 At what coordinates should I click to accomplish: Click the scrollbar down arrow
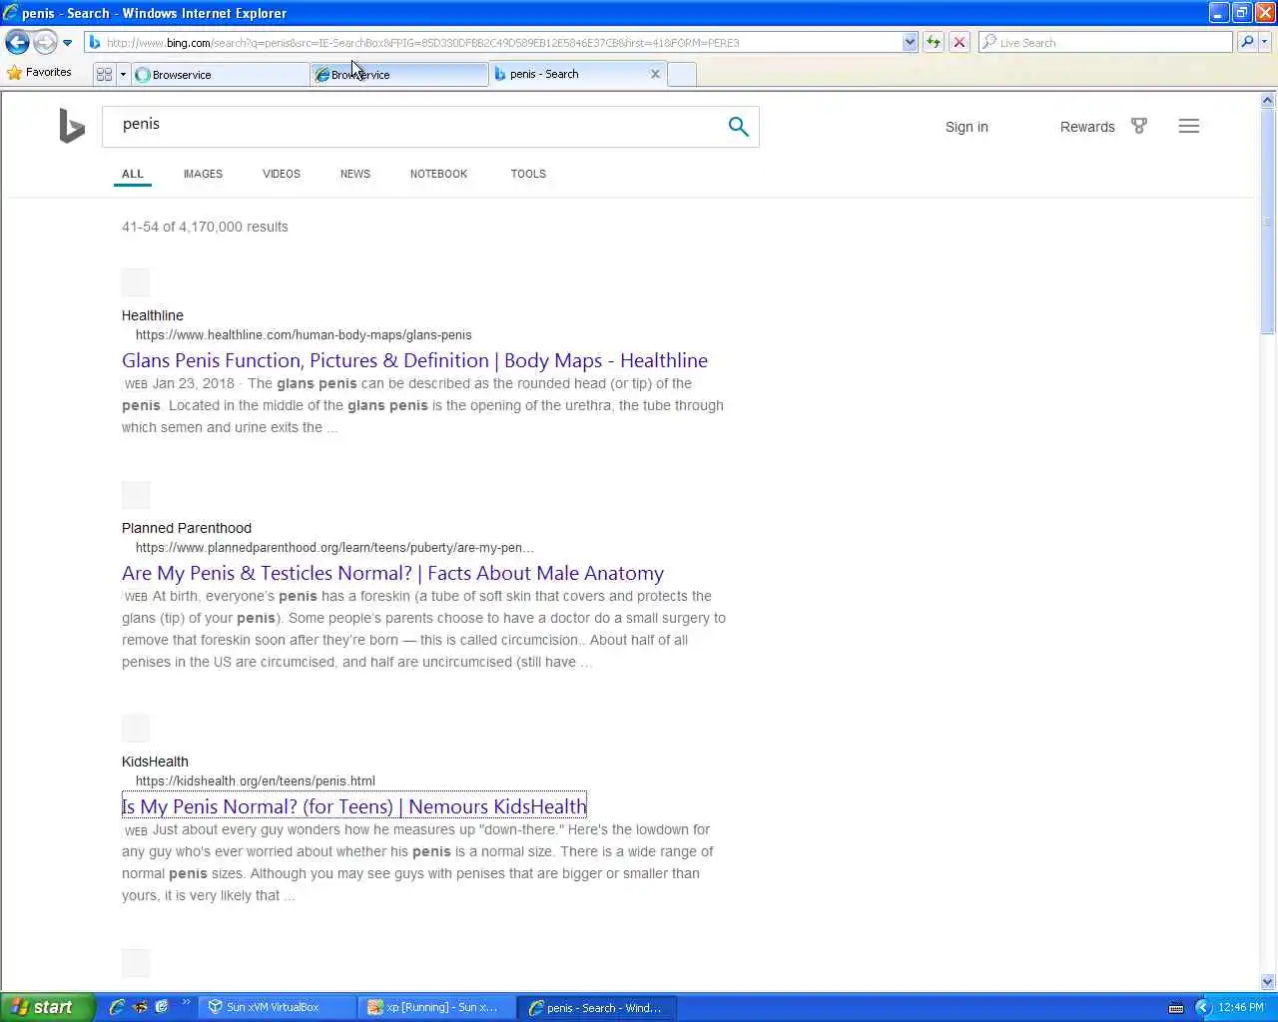click(x=1268, y=982)
